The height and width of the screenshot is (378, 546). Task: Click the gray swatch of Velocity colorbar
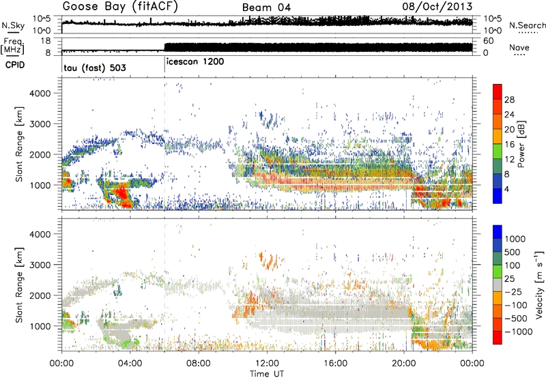(498, 285)
